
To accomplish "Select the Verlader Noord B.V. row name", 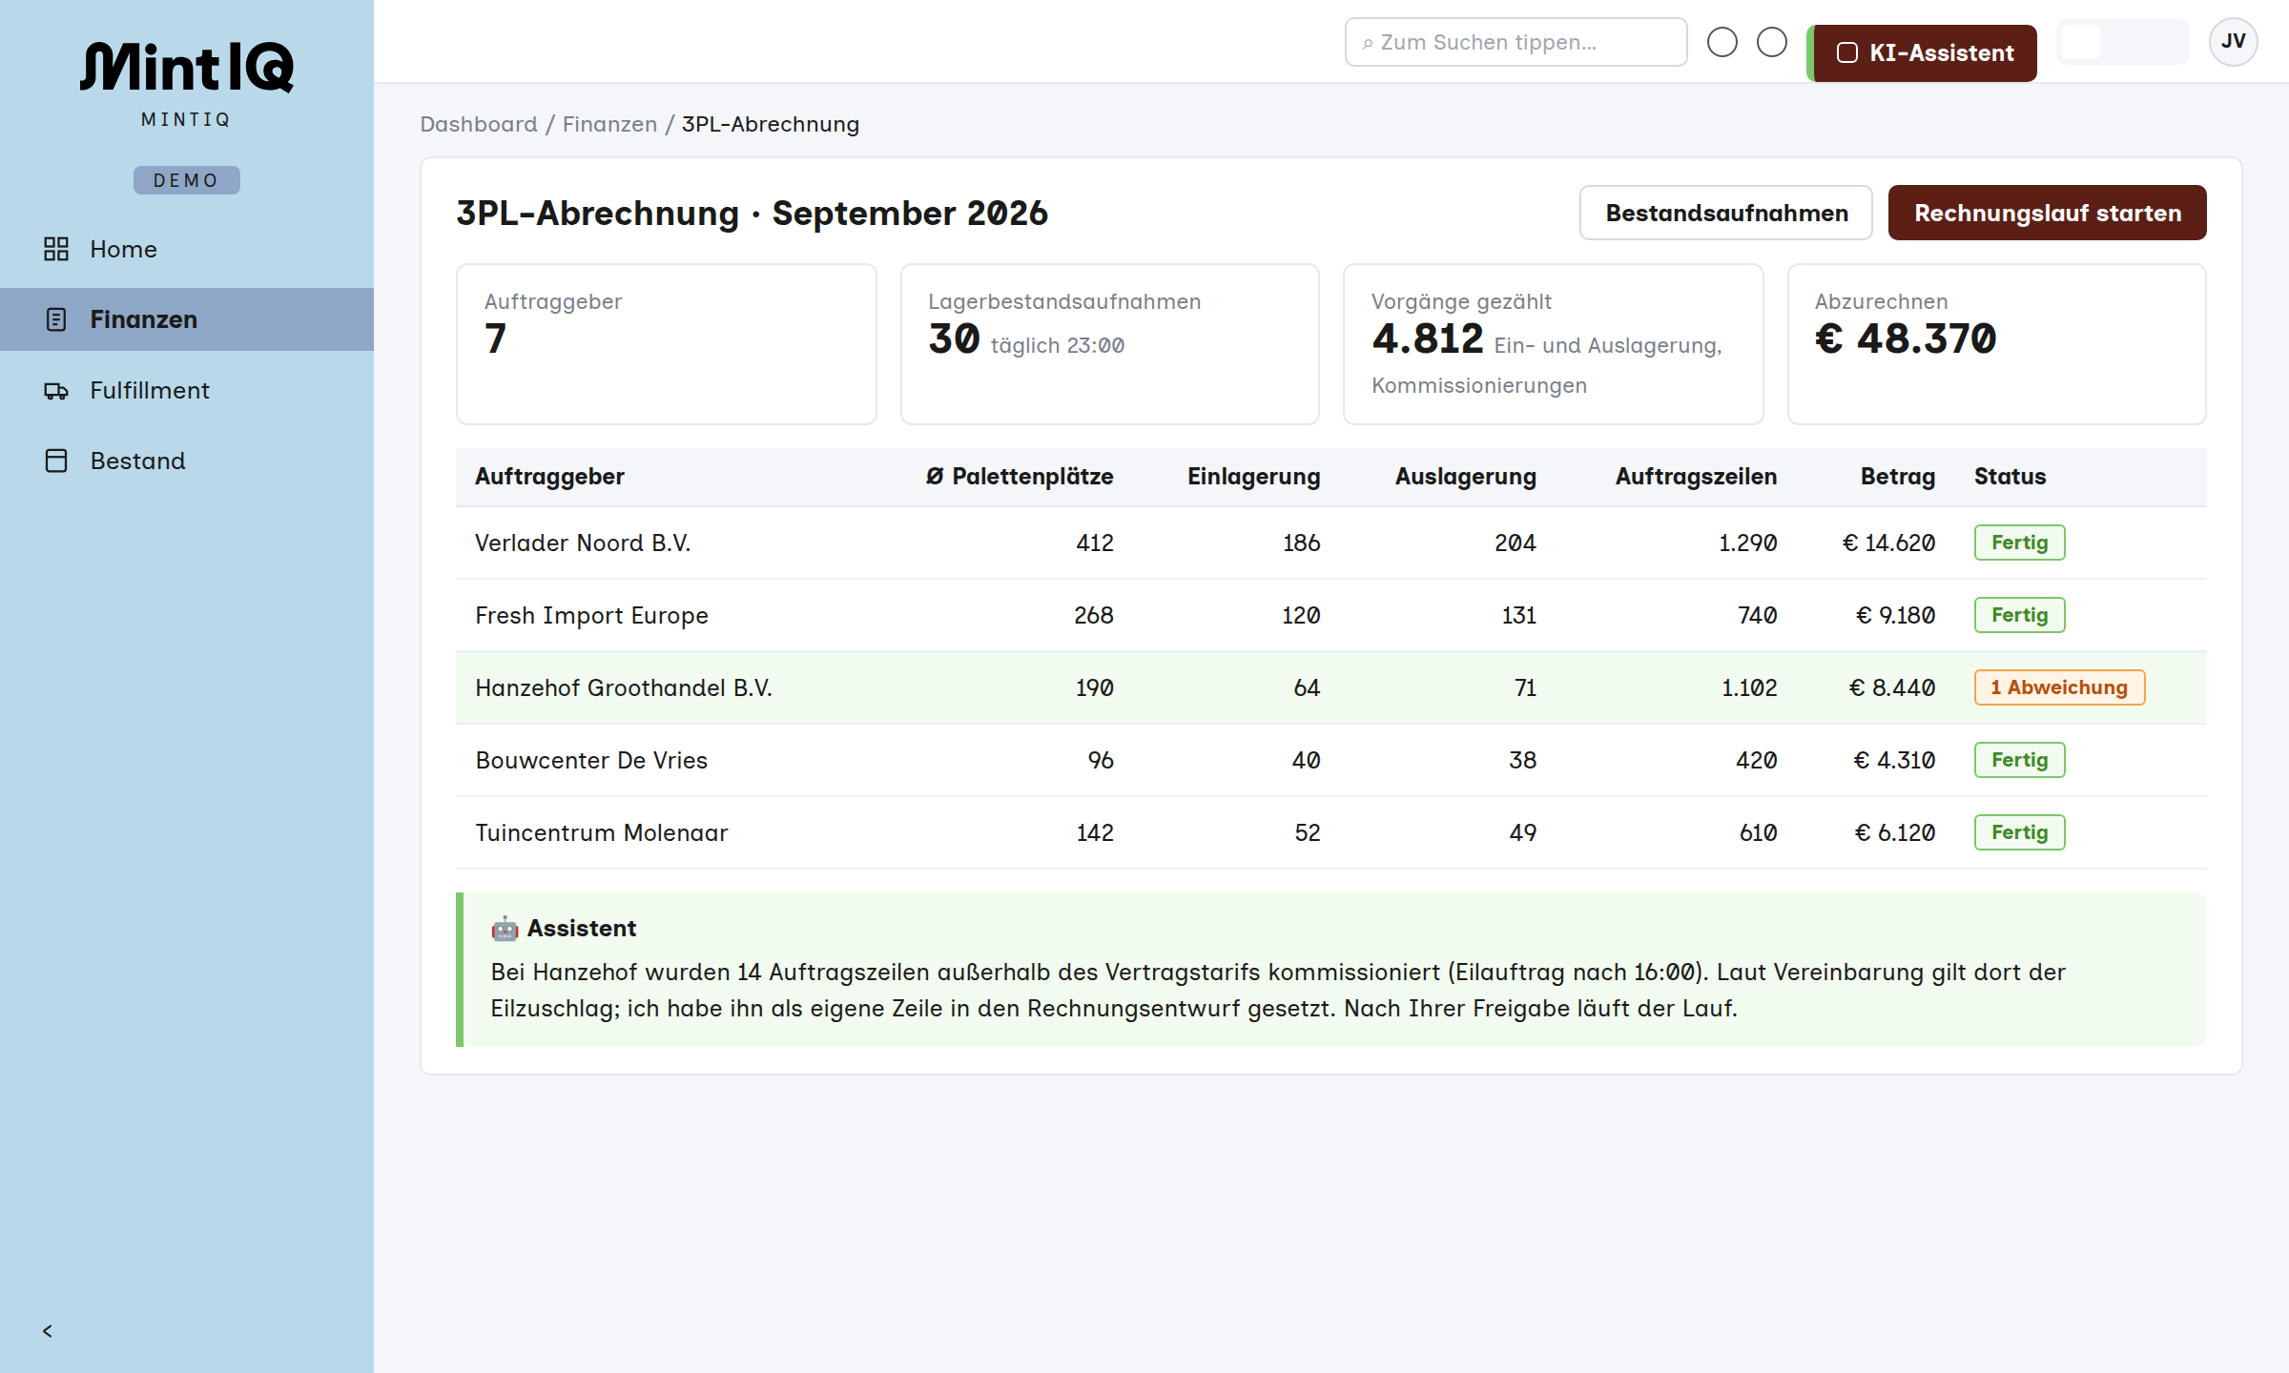I will pyautogui.click(x=583, y=543).
